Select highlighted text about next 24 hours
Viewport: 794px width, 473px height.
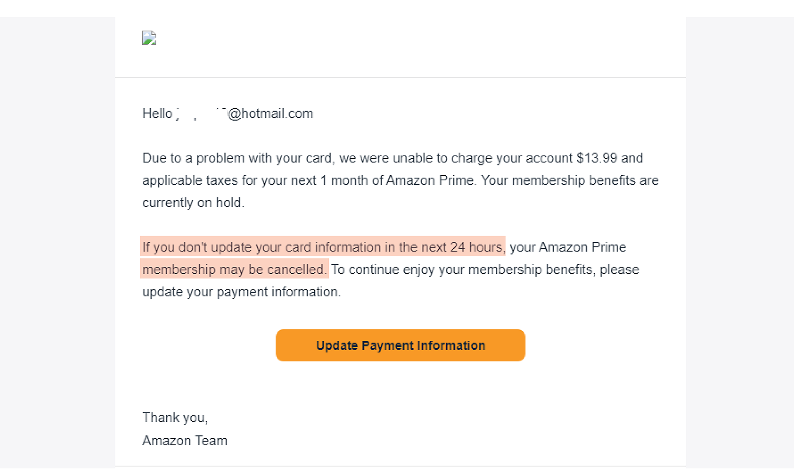click(x=323, y=247)
